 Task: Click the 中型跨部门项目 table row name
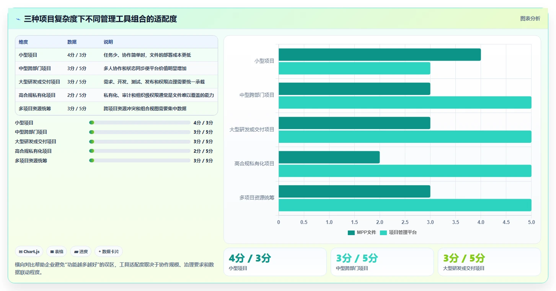pyautogui.click(x=35, y=69)
